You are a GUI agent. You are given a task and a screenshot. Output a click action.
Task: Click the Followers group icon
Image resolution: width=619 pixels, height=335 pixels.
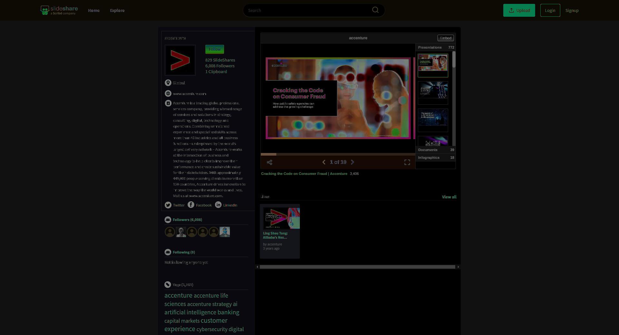(168, 220)
